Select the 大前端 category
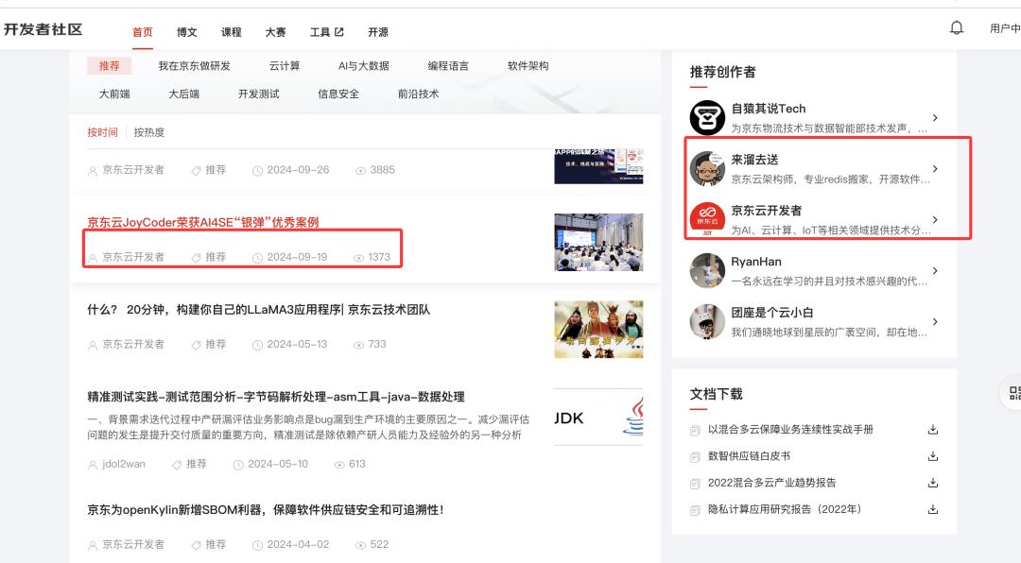 coord(114,94)
